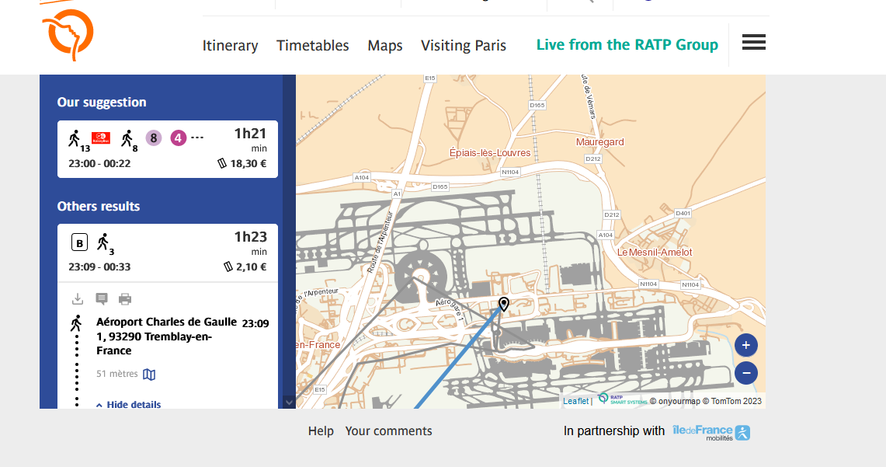This screenshot has width=886, height=467.
Task: Click the ticket icon next to 18,30 €
Action: tap(222, 163)
